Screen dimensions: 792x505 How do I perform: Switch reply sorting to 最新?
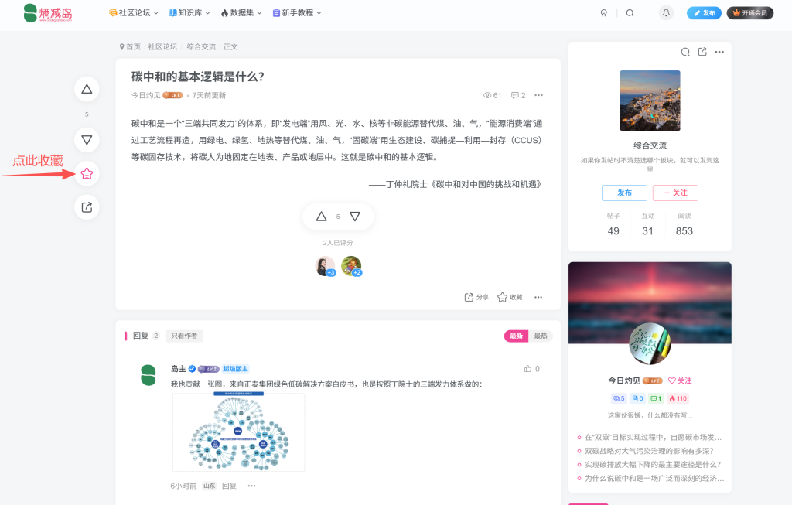click(516, 336)
